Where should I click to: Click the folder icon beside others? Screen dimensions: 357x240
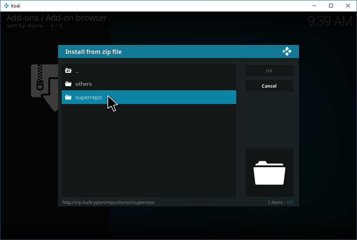[68, 84]
